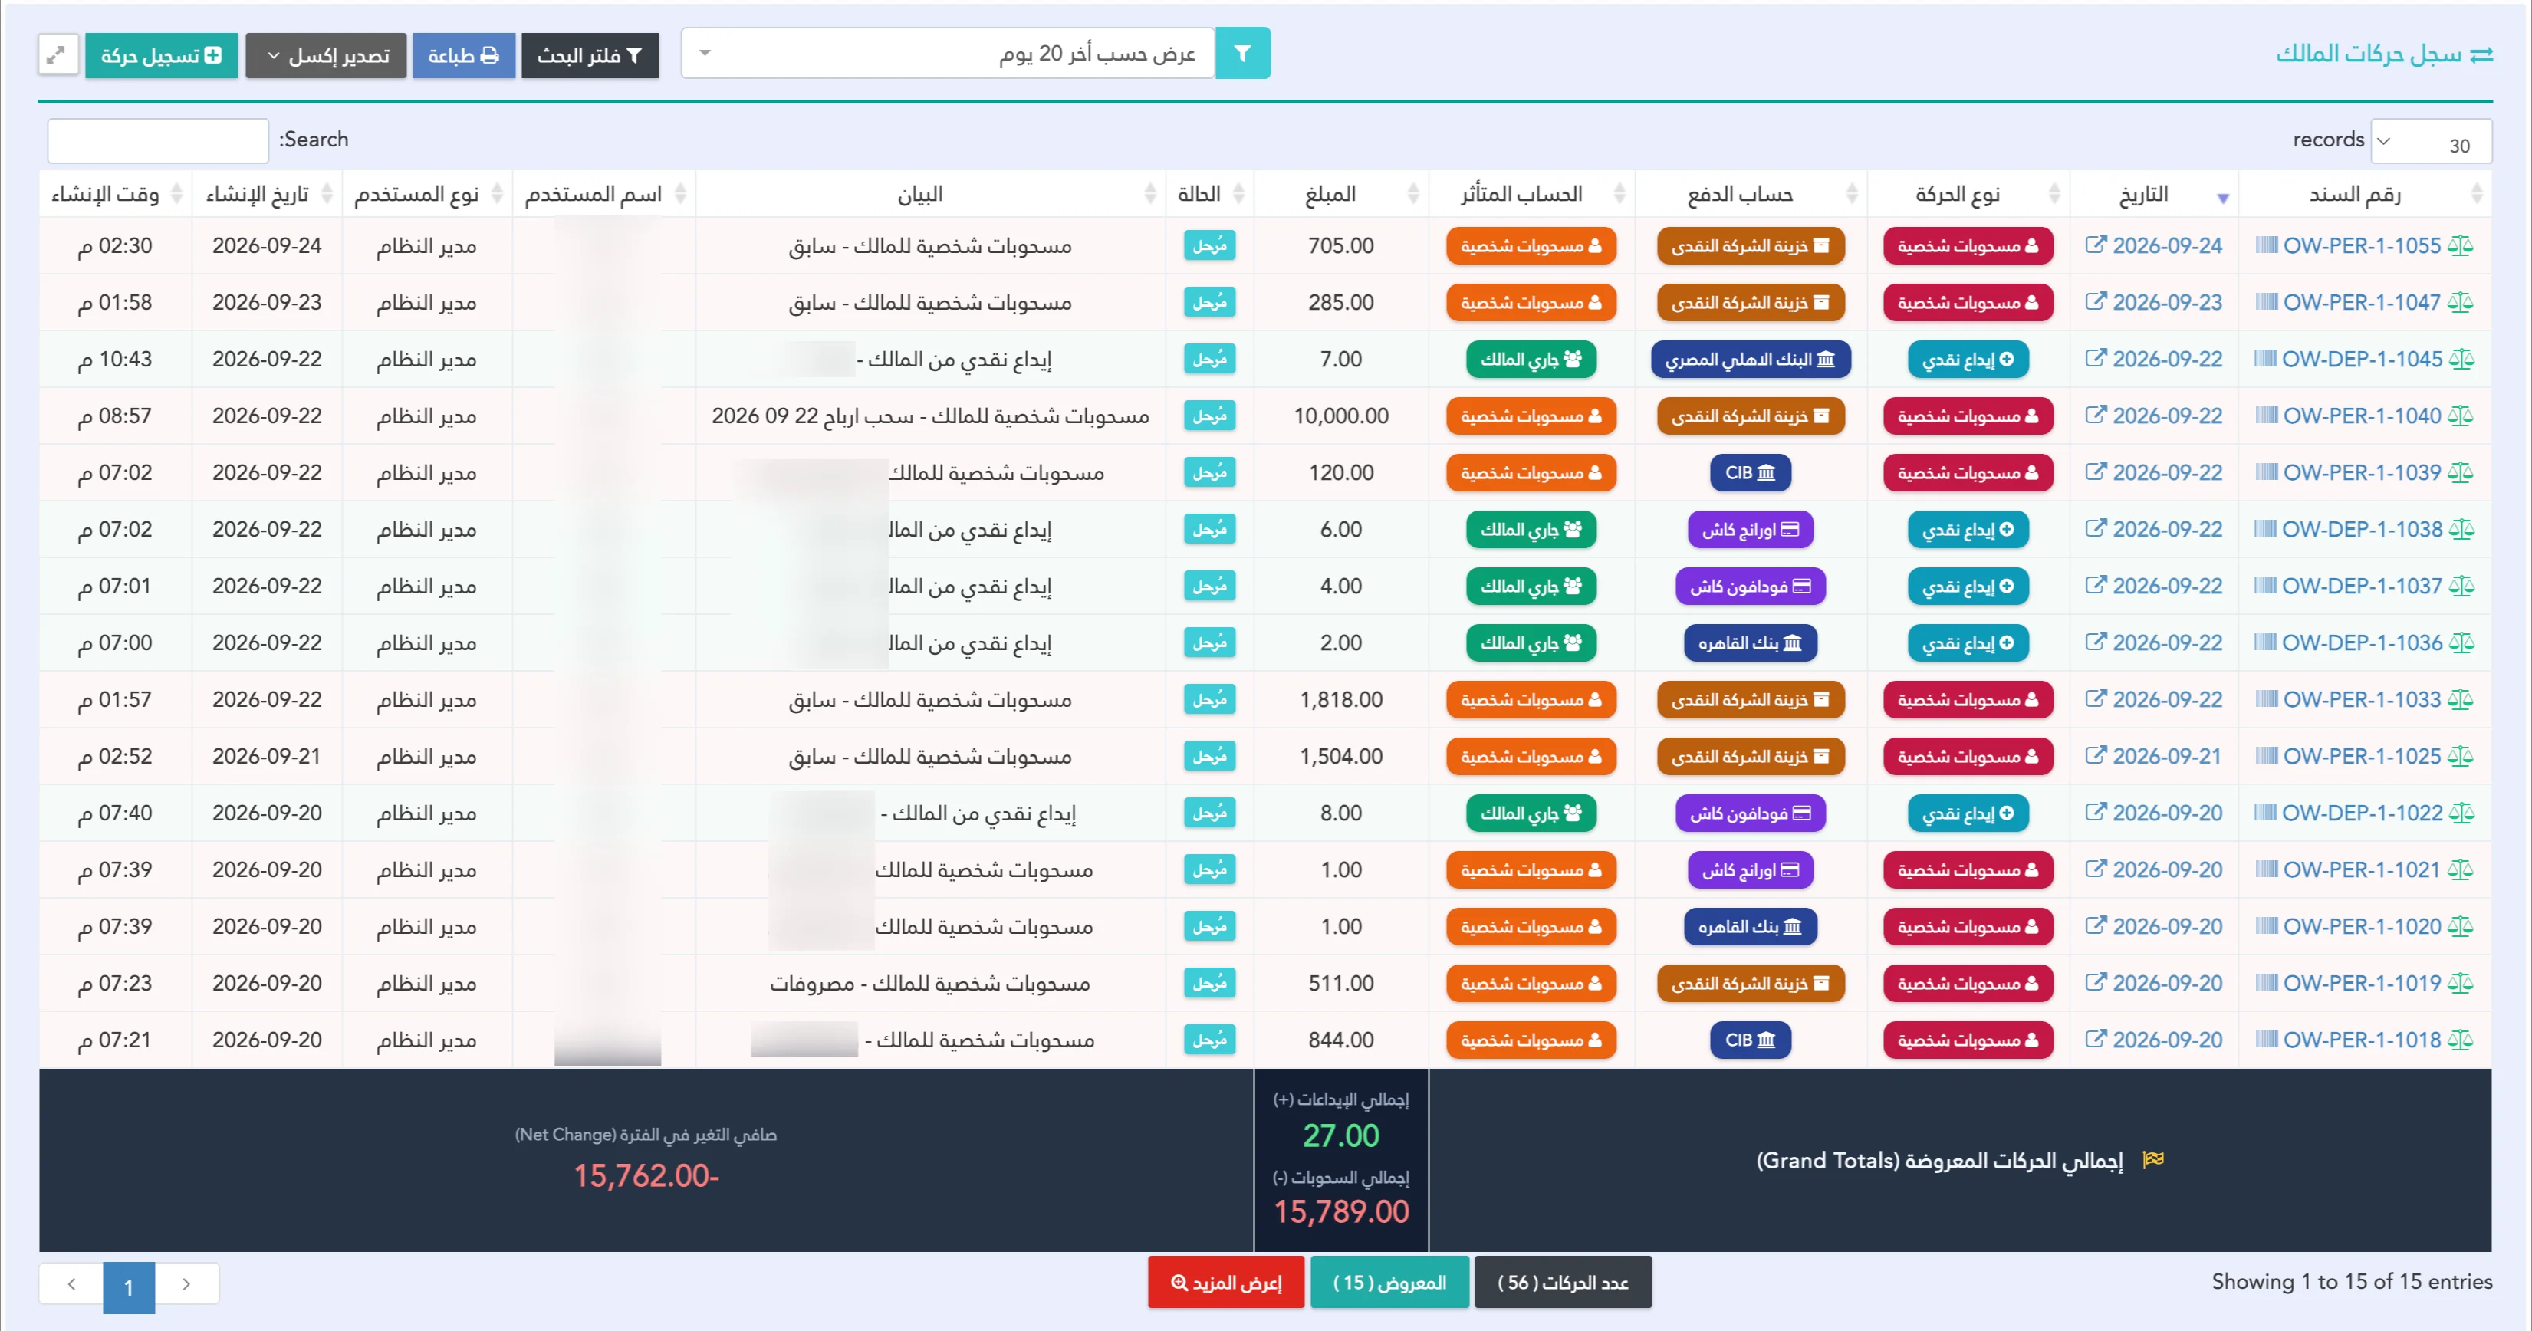Sort by the الحالة column header
The width and height of the screenshot is (2532, 1331).
1210,195
